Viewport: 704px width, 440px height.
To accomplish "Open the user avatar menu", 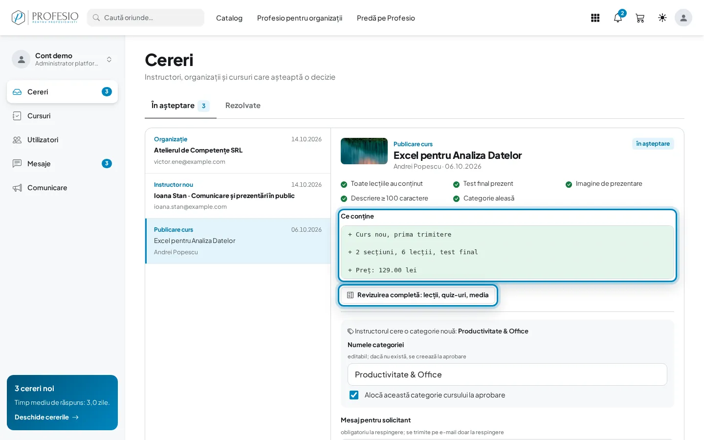I will click(683, 18).
